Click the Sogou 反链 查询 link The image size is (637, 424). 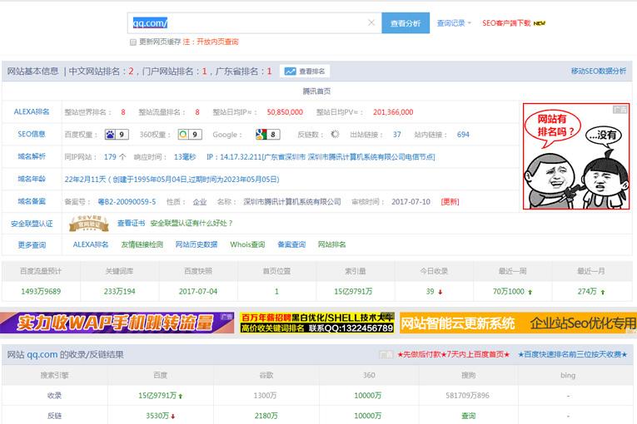[x=468, y=416]
